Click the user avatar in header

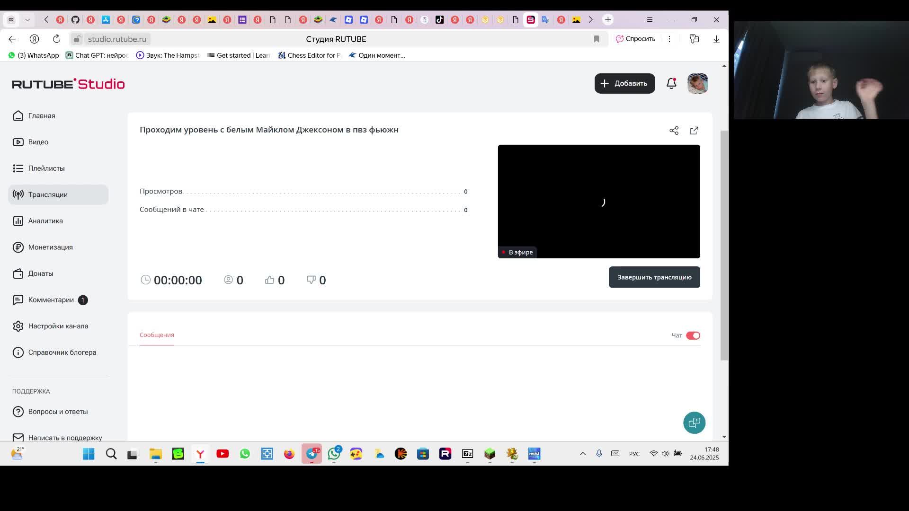pyautogui.click(x=697, y=84)
